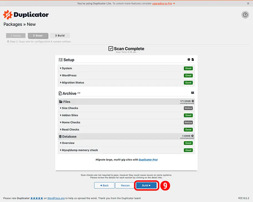The image size is (253, 202).
Task: Show help for Database uncompressed size
Action: tap(192, 136)
